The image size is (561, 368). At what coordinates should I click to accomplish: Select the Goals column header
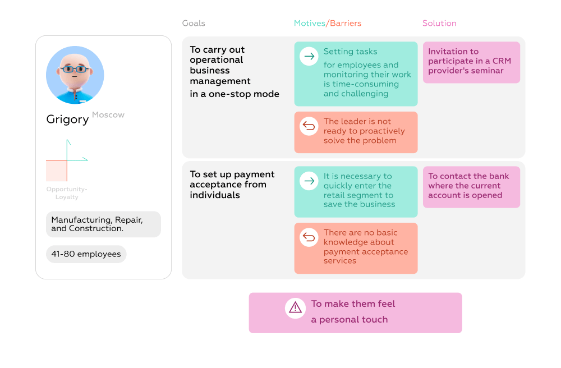click(194, 24)
